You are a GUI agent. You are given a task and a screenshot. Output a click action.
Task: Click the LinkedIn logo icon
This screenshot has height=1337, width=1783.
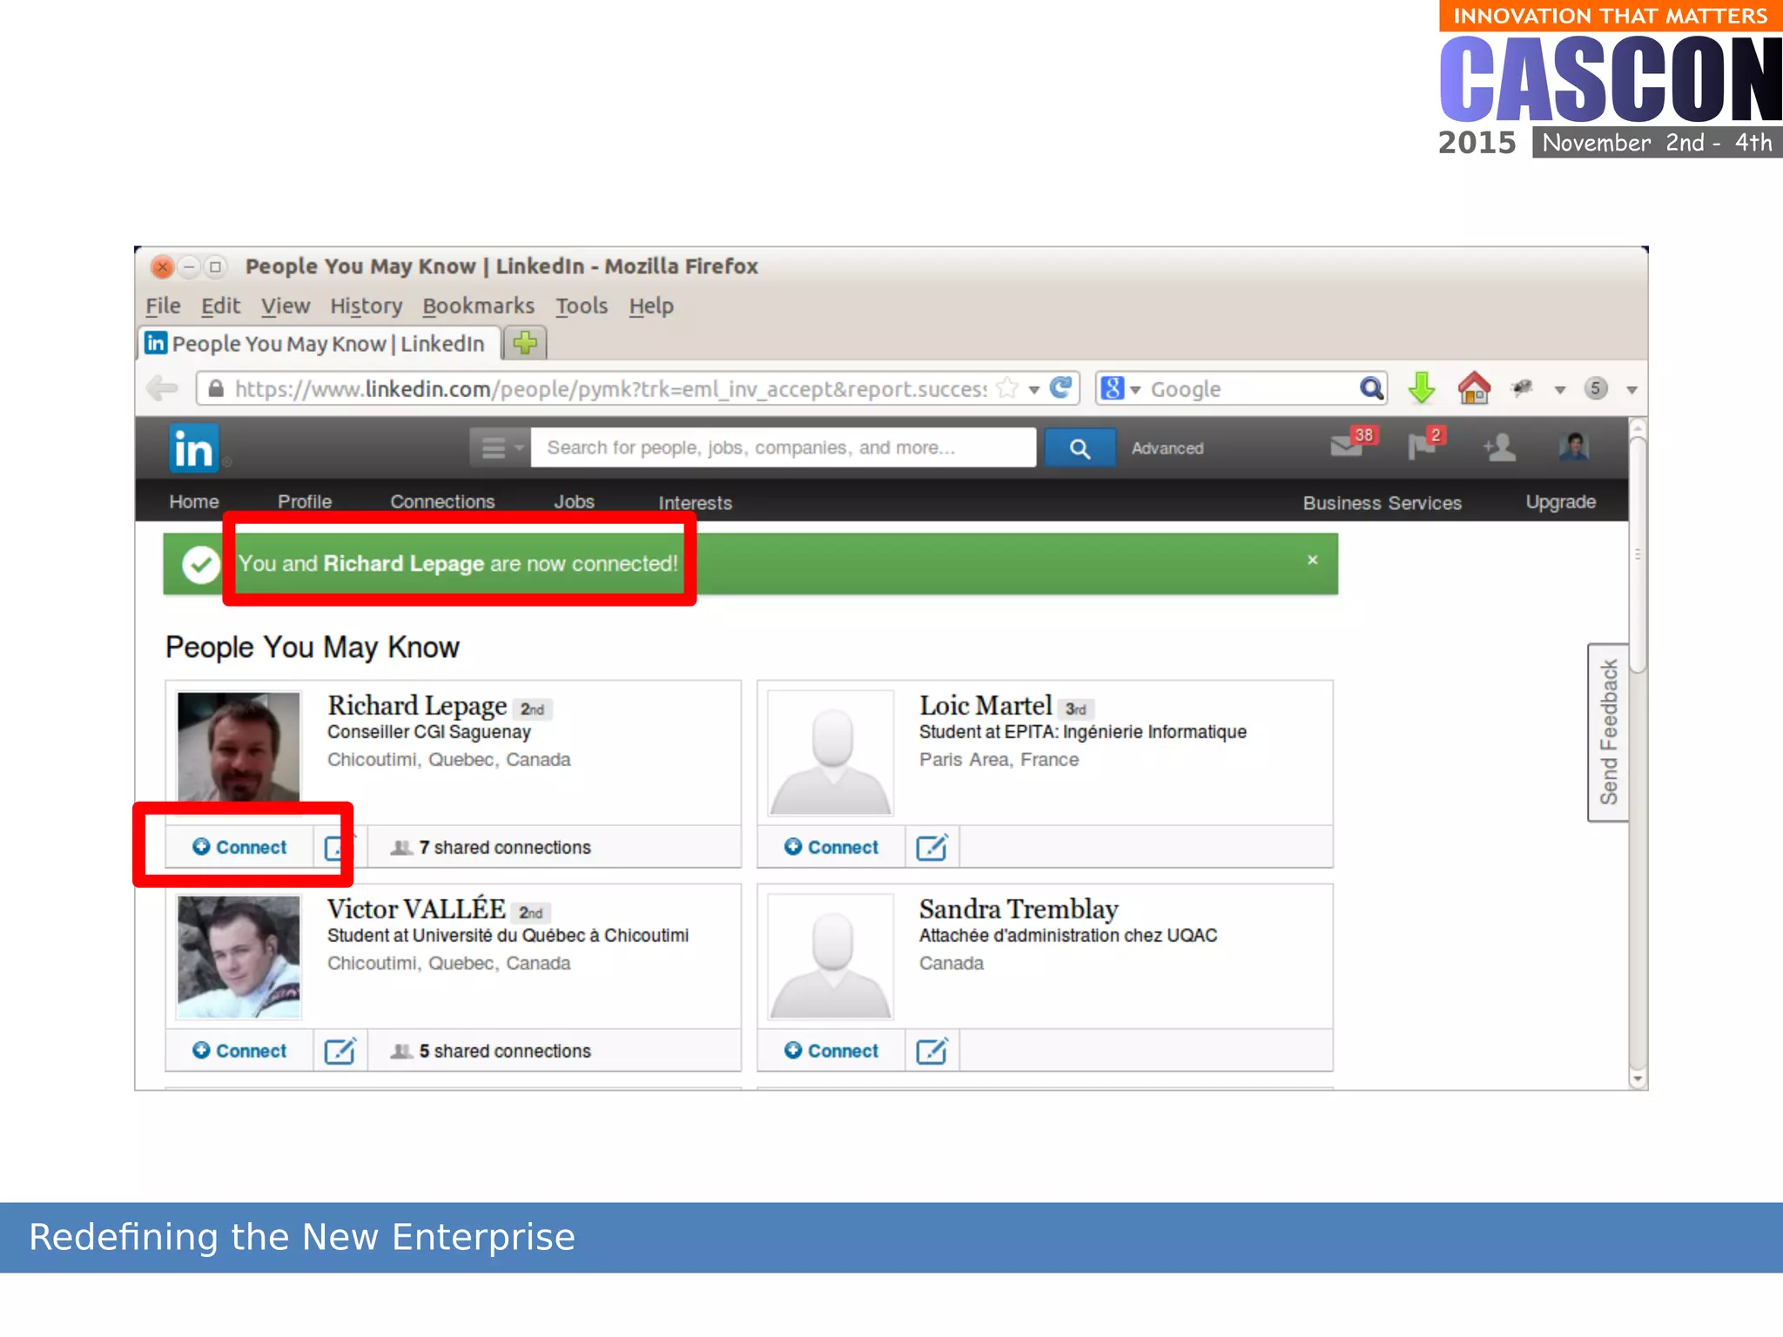tap(193, 448)
